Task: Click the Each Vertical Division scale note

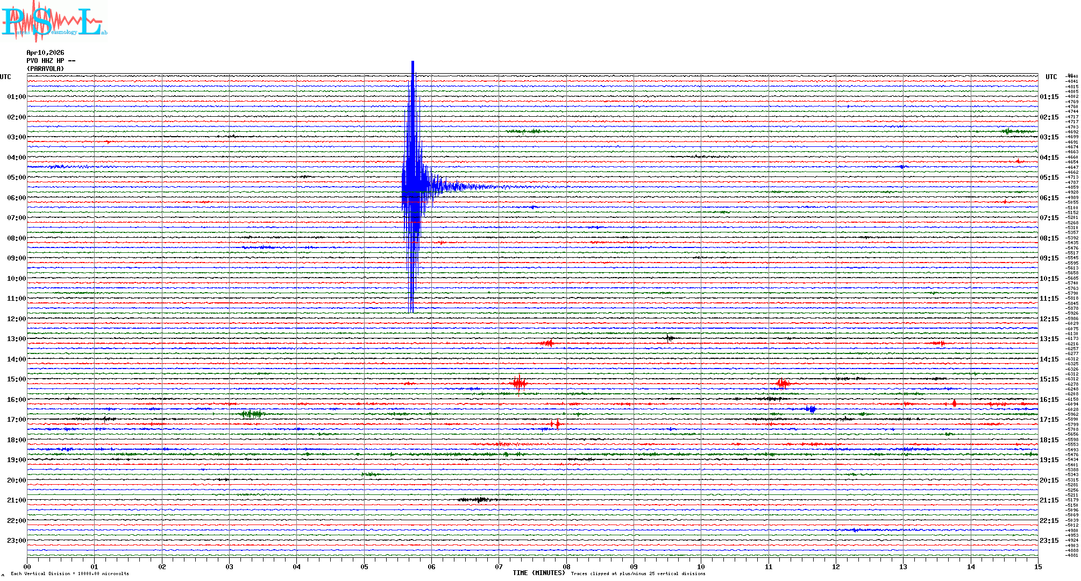Action: click(70, 573)
